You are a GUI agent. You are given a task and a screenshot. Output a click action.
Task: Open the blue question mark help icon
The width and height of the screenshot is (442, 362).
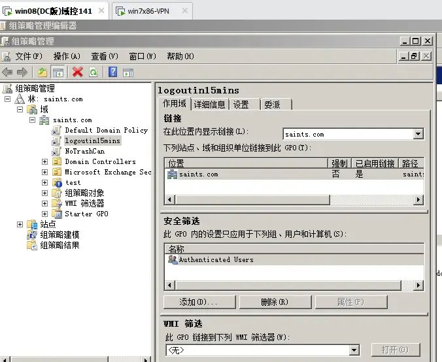pyautogui.click(x=112, y=72)
